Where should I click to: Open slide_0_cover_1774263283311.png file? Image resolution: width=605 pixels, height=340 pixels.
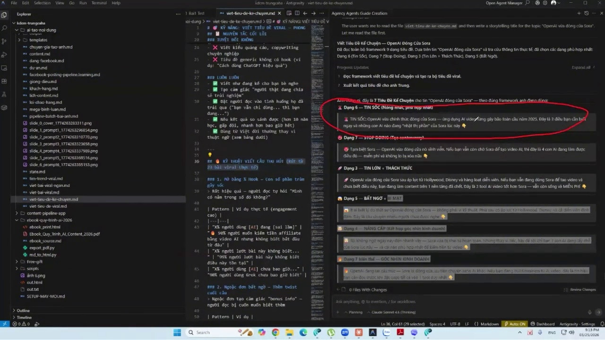click(60, 123)
